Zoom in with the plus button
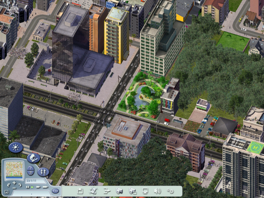 [14, 183]
